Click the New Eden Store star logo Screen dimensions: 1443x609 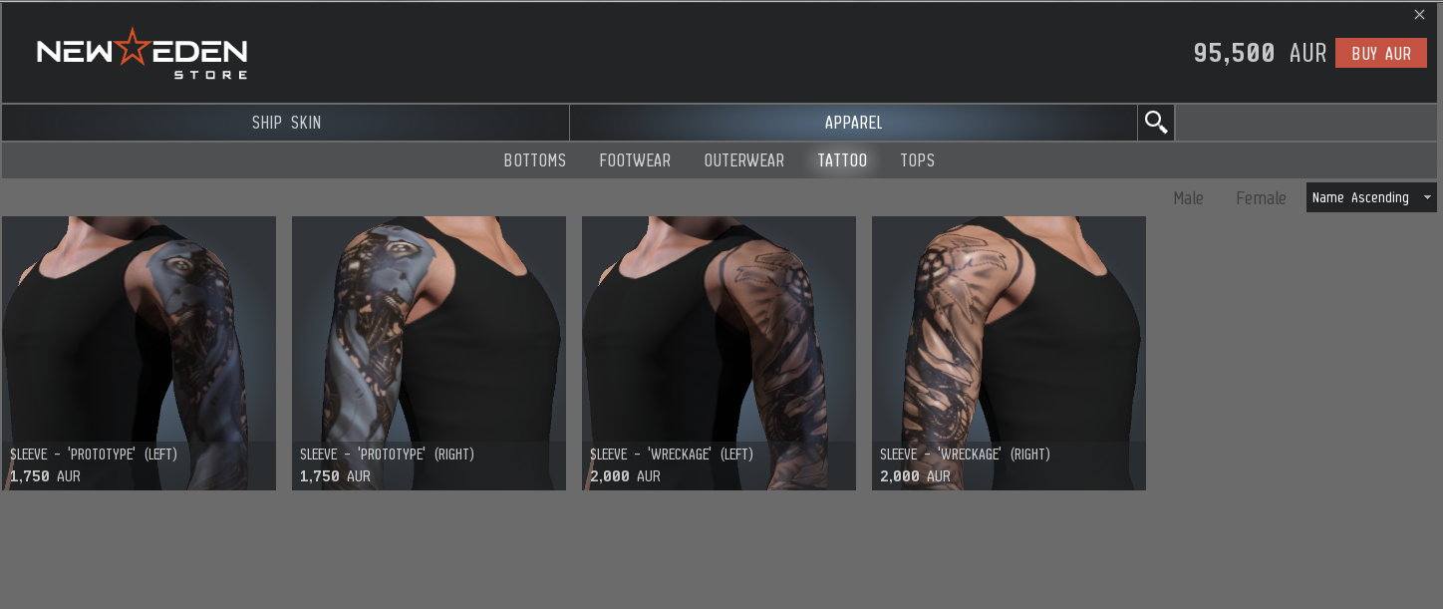click(x=142, y=54)
